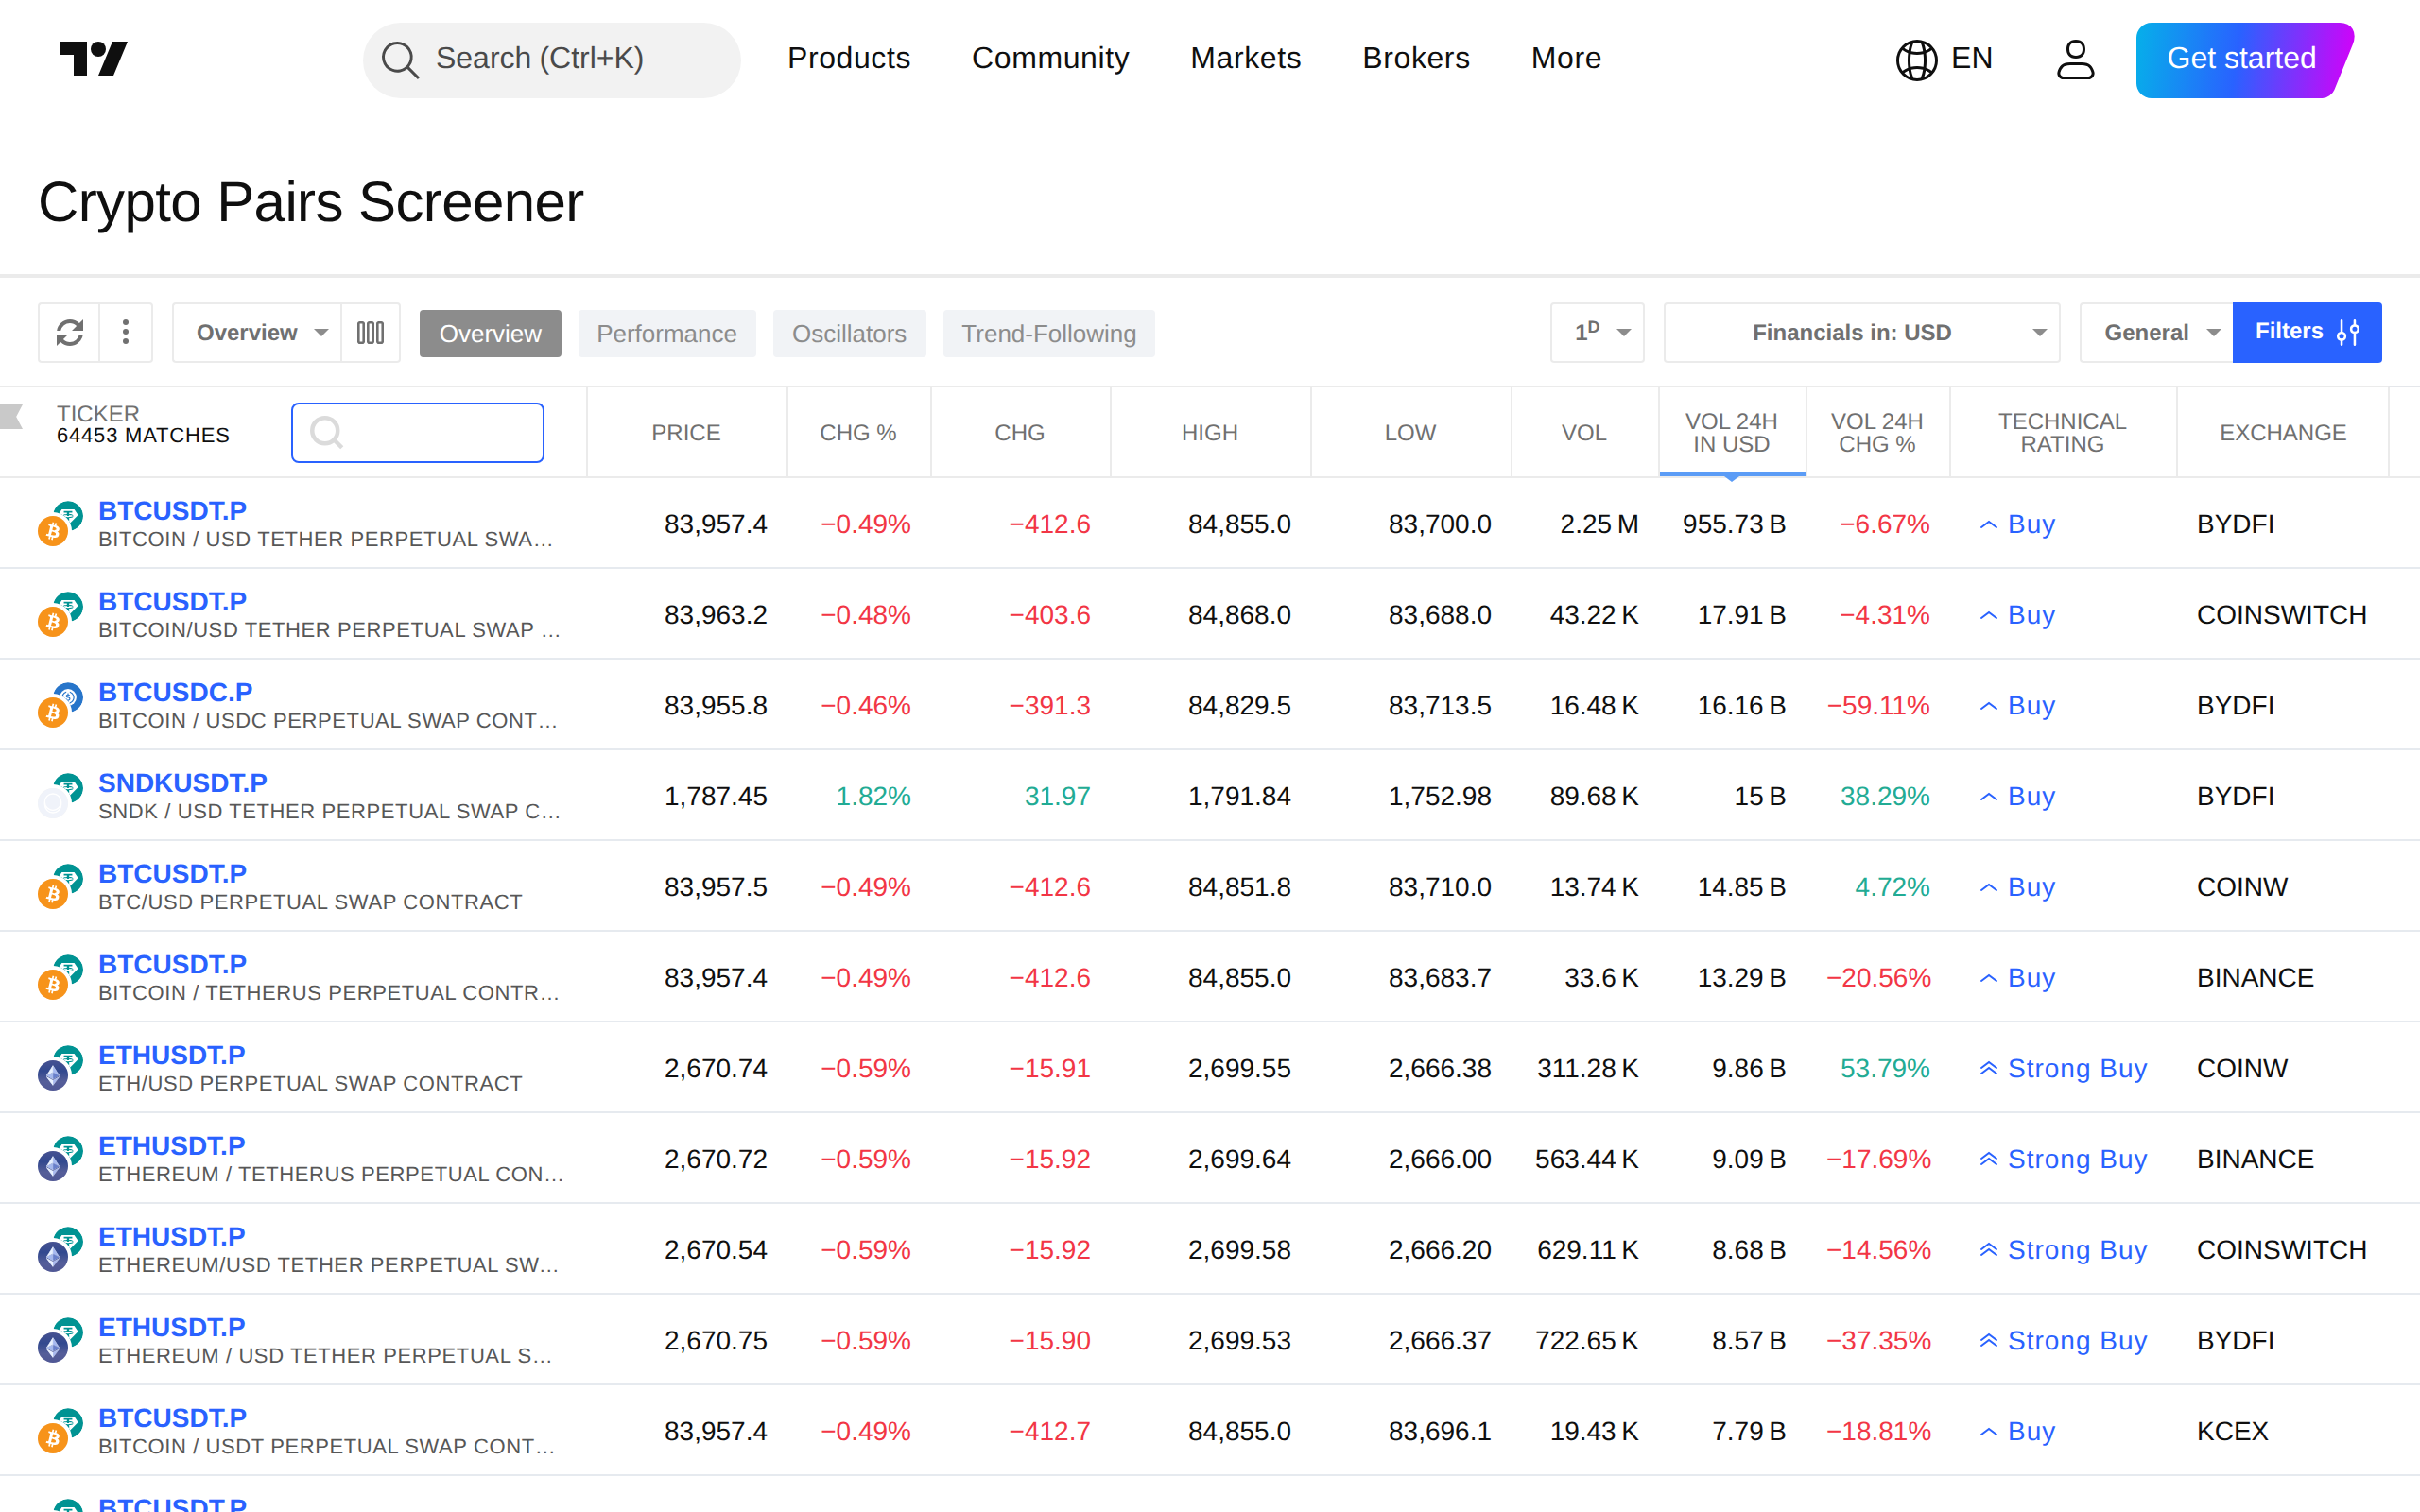Click the COINW Strong Buy rating
The image size is (2420, 1512).
click(2062, 1068)
